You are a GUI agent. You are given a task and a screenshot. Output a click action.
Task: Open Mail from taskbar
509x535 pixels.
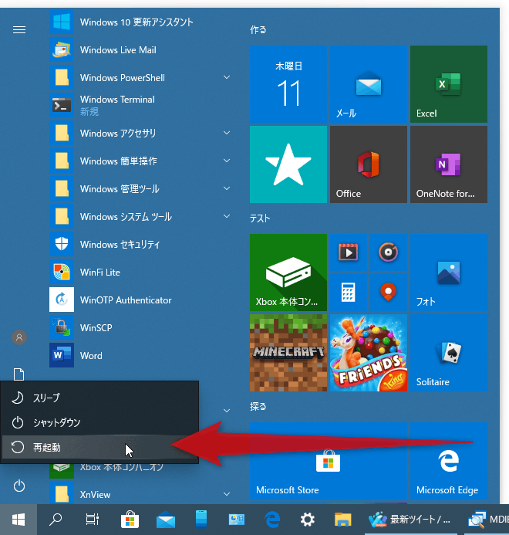[166, 520]
